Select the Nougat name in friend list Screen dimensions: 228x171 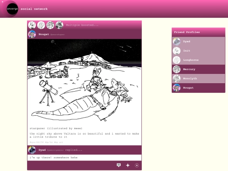tap(188, 88)
